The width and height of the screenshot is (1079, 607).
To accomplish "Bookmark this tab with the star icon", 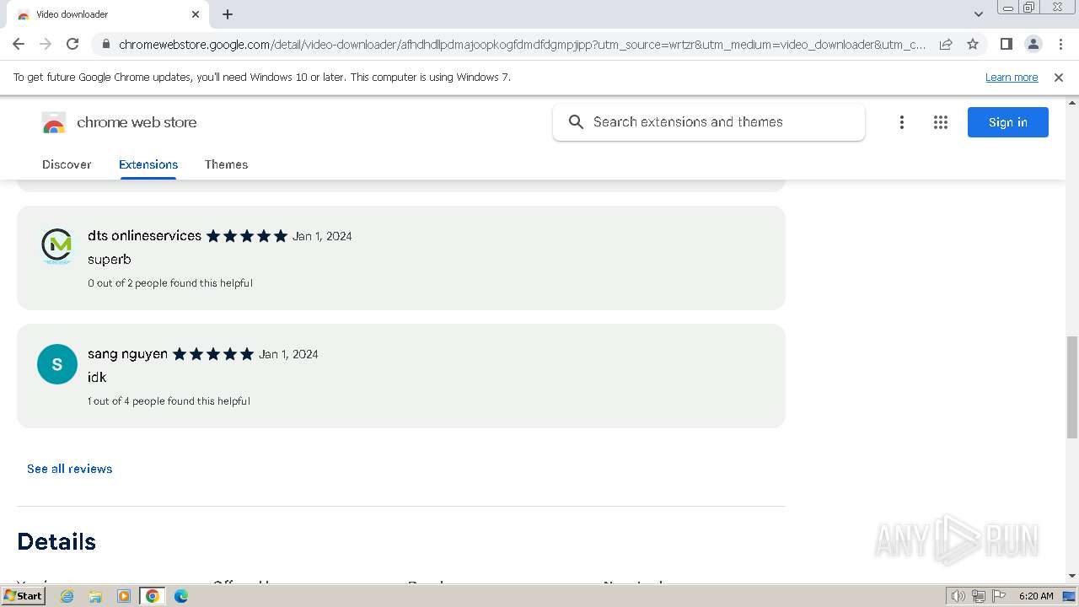I will click(x=973, y=44).
